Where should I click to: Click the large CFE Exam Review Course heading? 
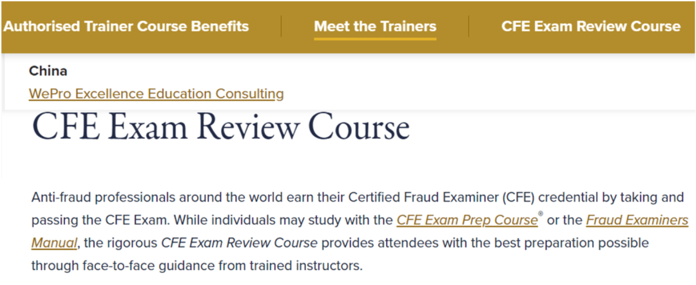220,126
